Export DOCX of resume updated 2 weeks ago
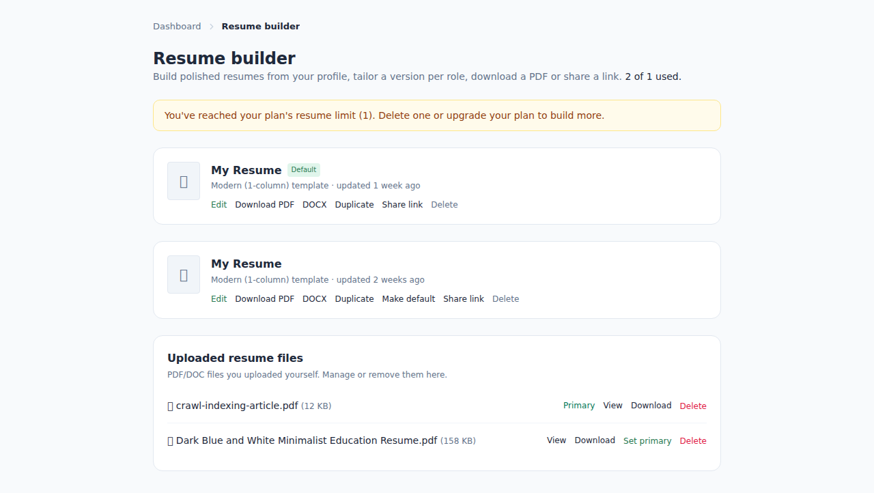 coord(315,299)
